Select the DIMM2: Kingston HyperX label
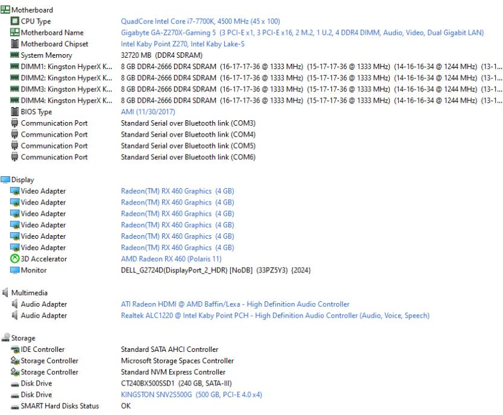Viewport: 503px width, 415px height. [66, 78]
